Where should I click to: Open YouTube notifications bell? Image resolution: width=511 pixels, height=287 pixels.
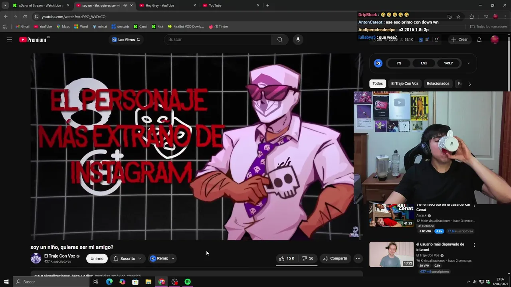479,39
